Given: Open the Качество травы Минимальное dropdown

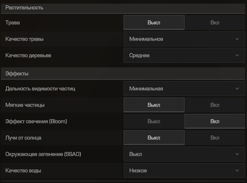Looking at the screenshot, I should (184, 39).
